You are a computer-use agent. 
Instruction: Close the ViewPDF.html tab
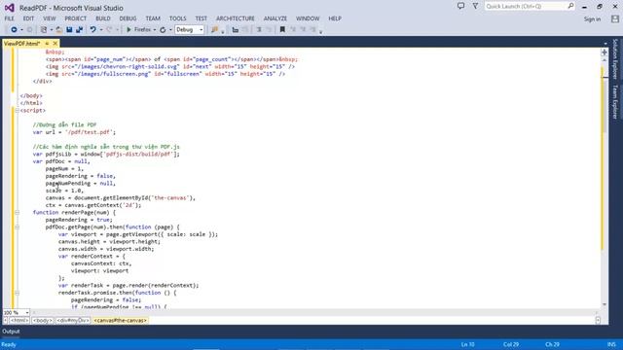tap(55, 43)
